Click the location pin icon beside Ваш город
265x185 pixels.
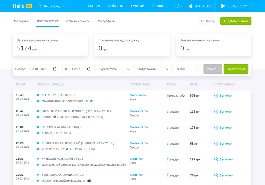[x=40, y=6]
